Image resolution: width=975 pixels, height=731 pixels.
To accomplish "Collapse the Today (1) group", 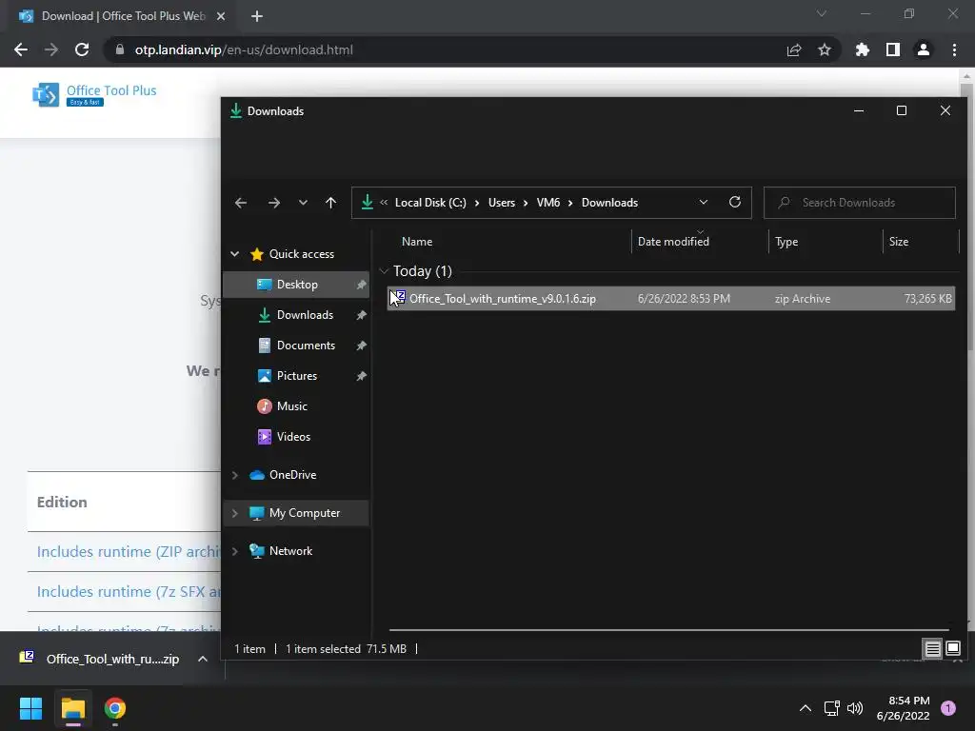I will tap(384, 271).
